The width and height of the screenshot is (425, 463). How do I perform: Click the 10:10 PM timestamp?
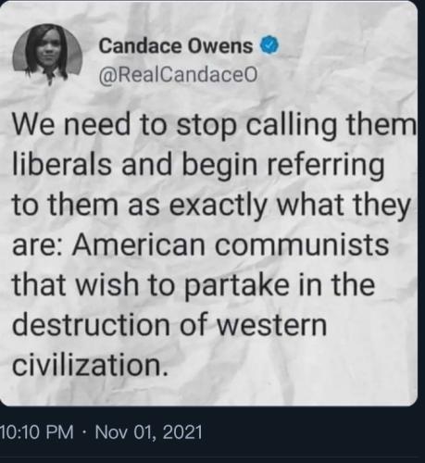pyautogui.click(x=37, y=432)
